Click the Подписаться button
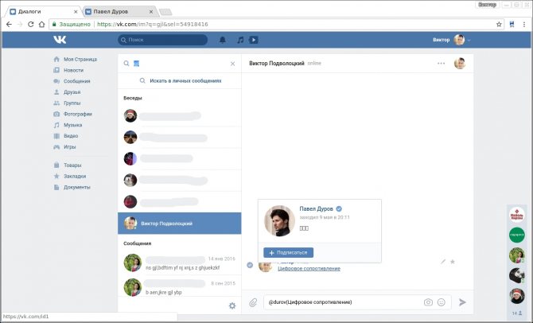The image size is (533, 323). point(288,253)
